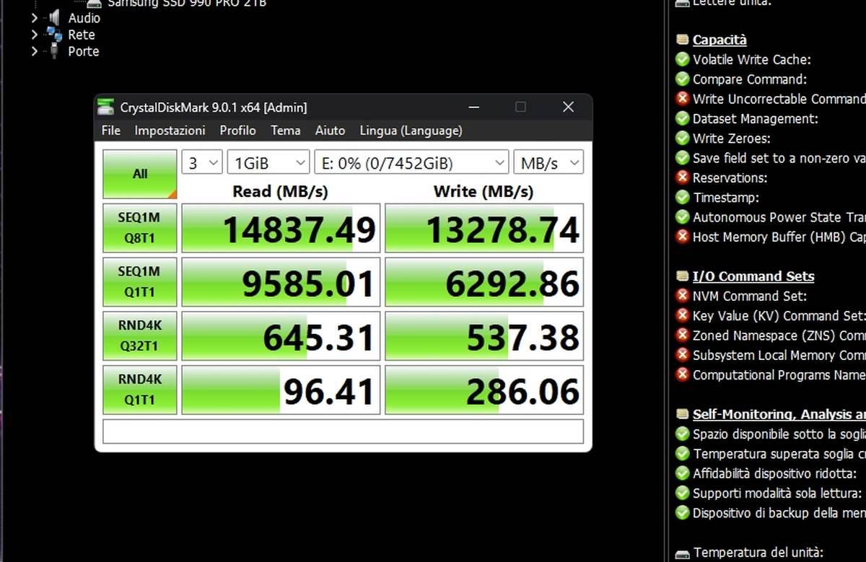Start the SEQ1M Q8T1 test
This screenshot has width=866, height=562.
[139, 227]
